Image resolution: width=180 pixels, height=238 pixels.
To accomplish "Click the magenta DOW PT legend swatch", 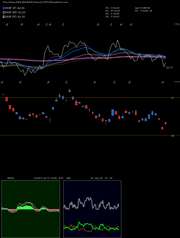I will [x=4, y=17].
